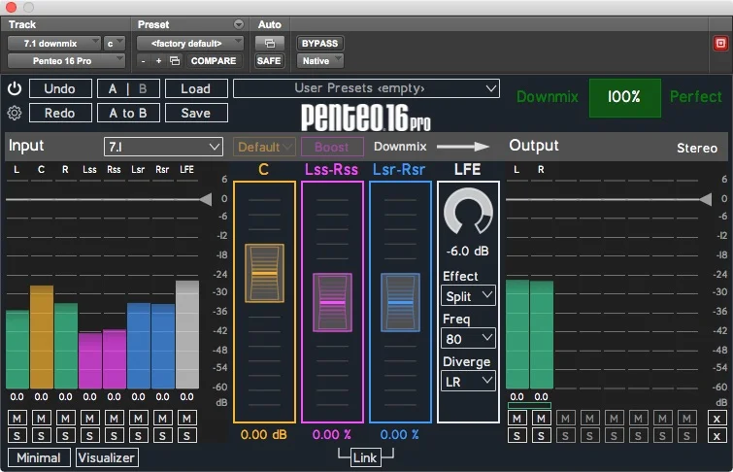This screenshot has width=733, height=472.
Task: Open the Default mode dropdown
Action: point(265,147)
